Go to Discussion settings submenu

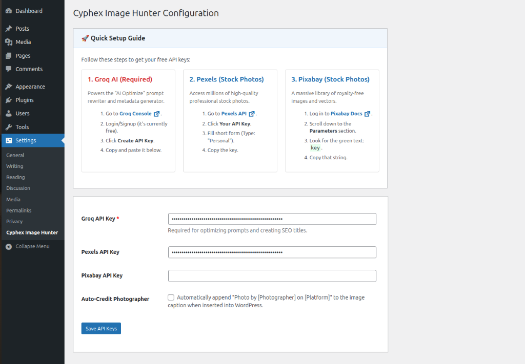[x=18, y=188]
